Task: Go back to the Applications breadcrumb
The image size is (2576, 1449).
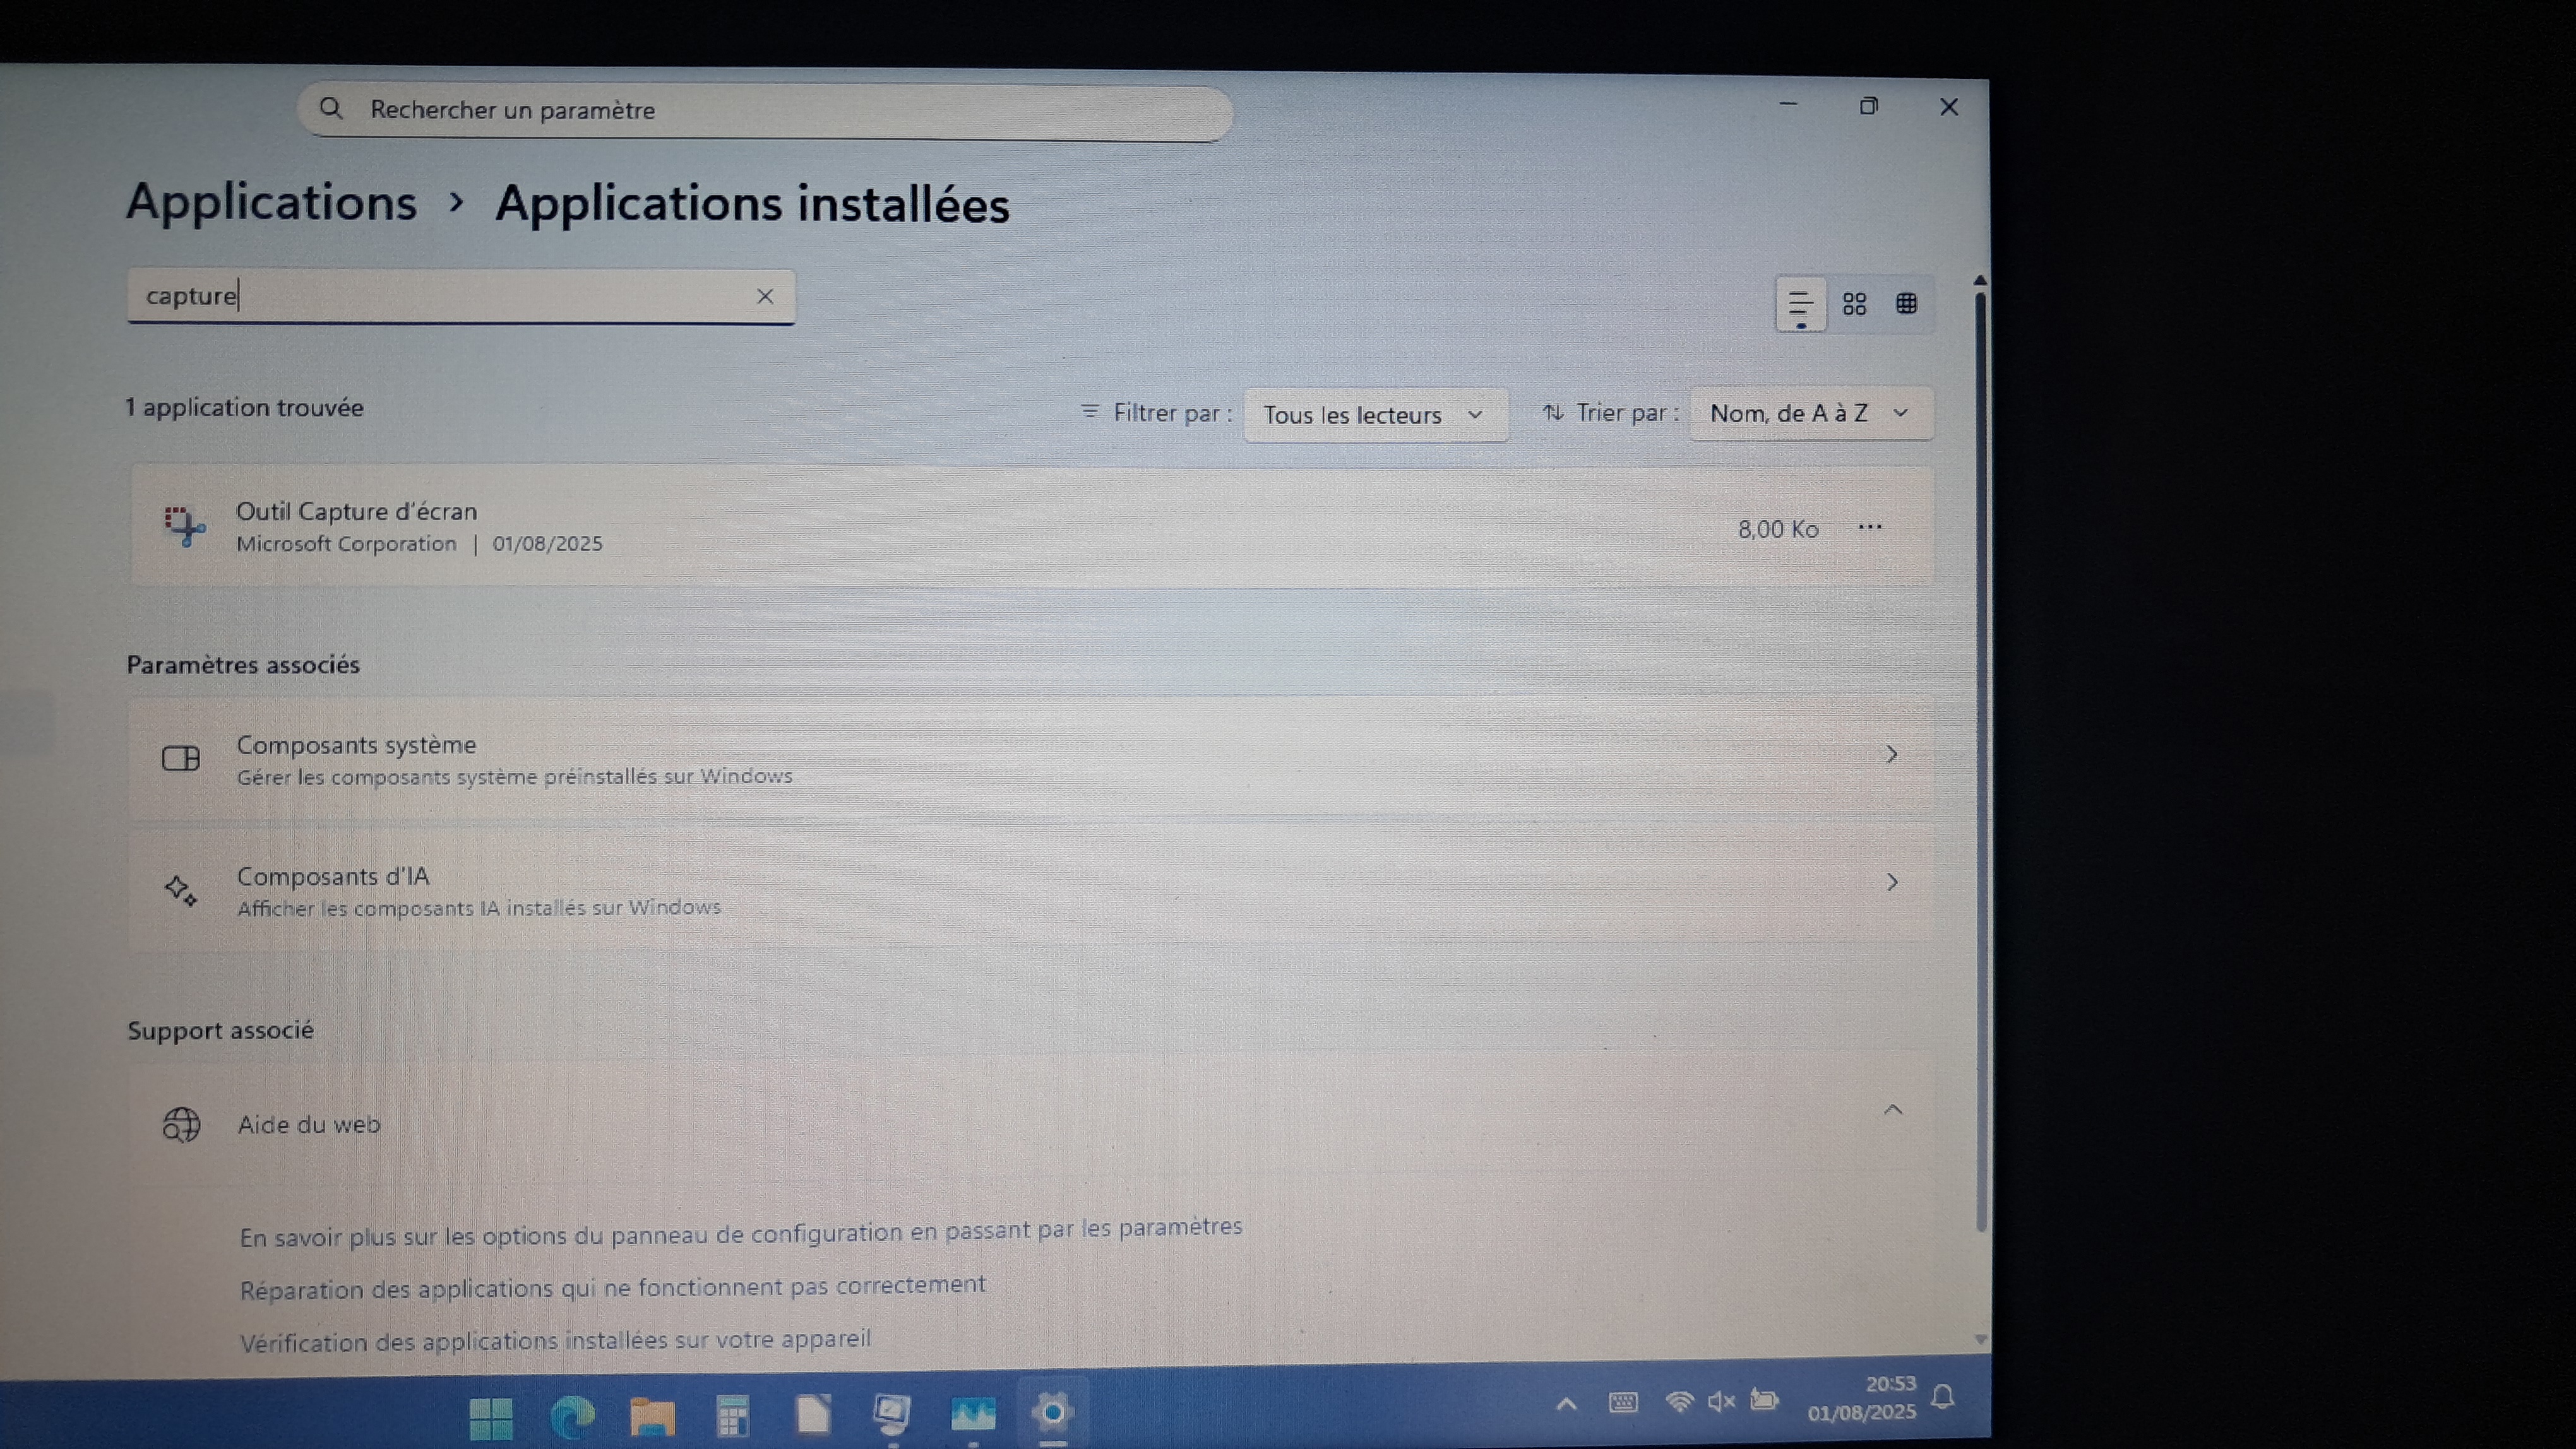Action: (x=271, y=202)
